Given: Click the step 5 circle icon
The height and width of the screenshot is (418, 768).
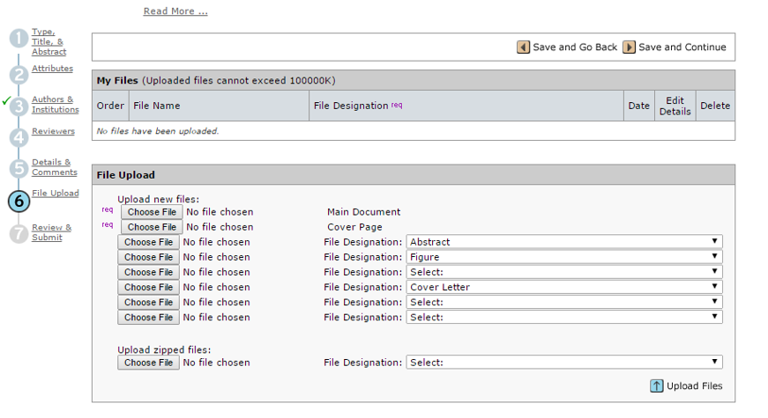Looking at the screenshot, I should click(x=19, y=168).
